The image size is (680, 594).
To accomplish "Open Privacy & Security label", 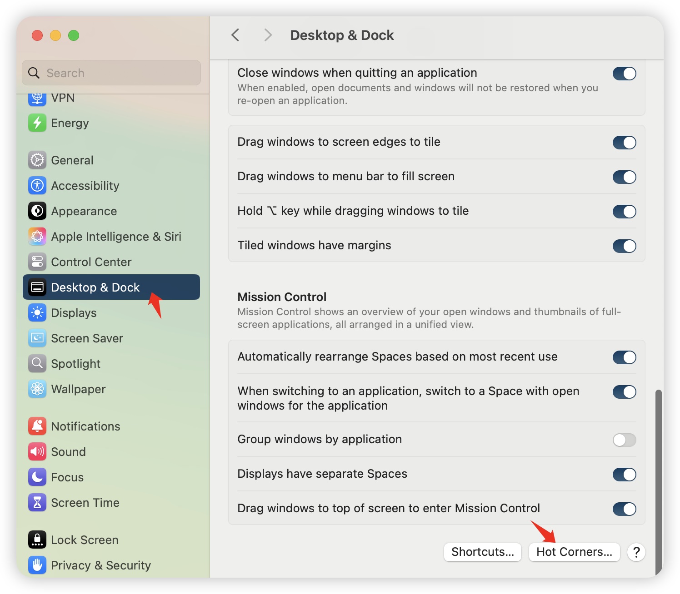I will pos(101,565).
